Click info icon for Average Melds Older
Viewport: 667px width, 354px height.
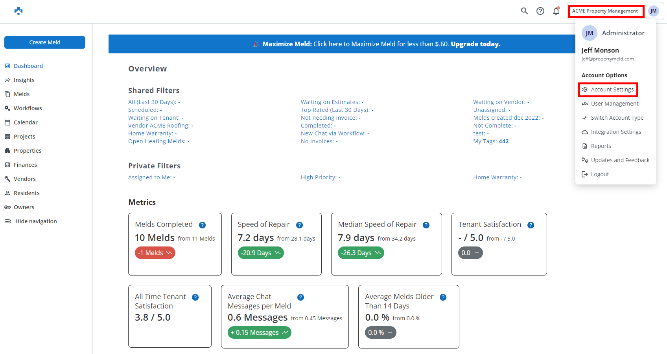(x=443, y=297)
